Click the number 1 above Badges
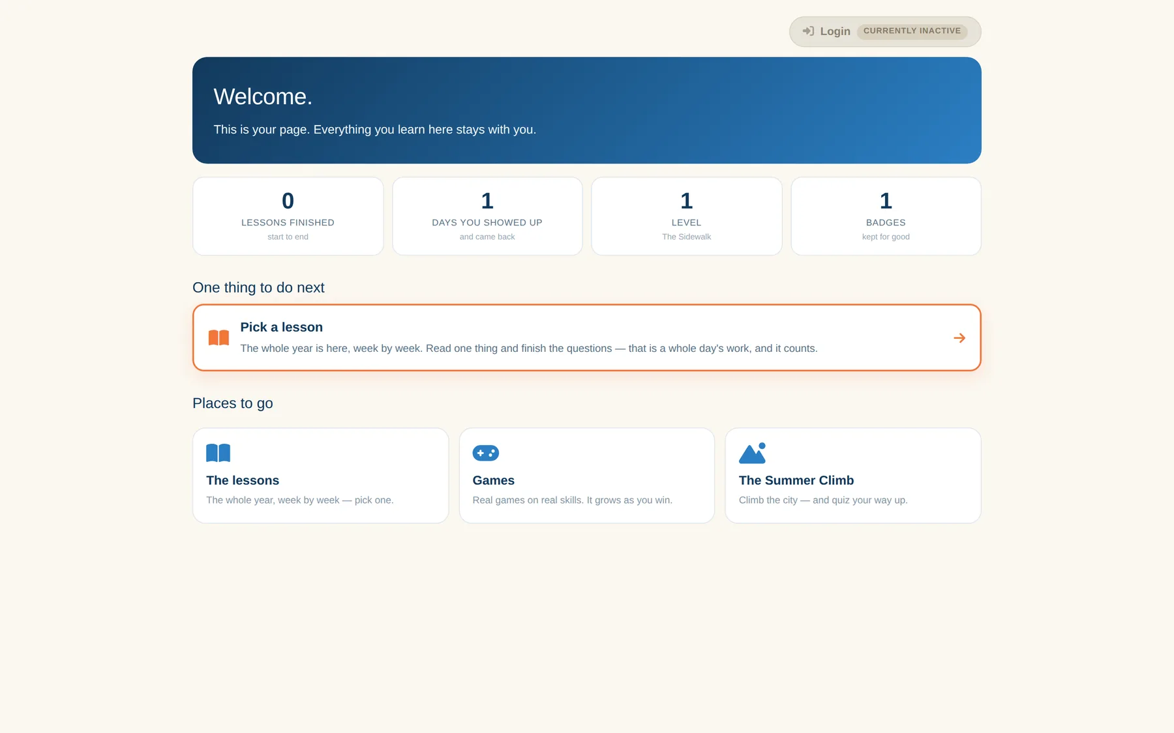Image resolution: width=1174 pixels, height=733 pixels. (886, 201)
